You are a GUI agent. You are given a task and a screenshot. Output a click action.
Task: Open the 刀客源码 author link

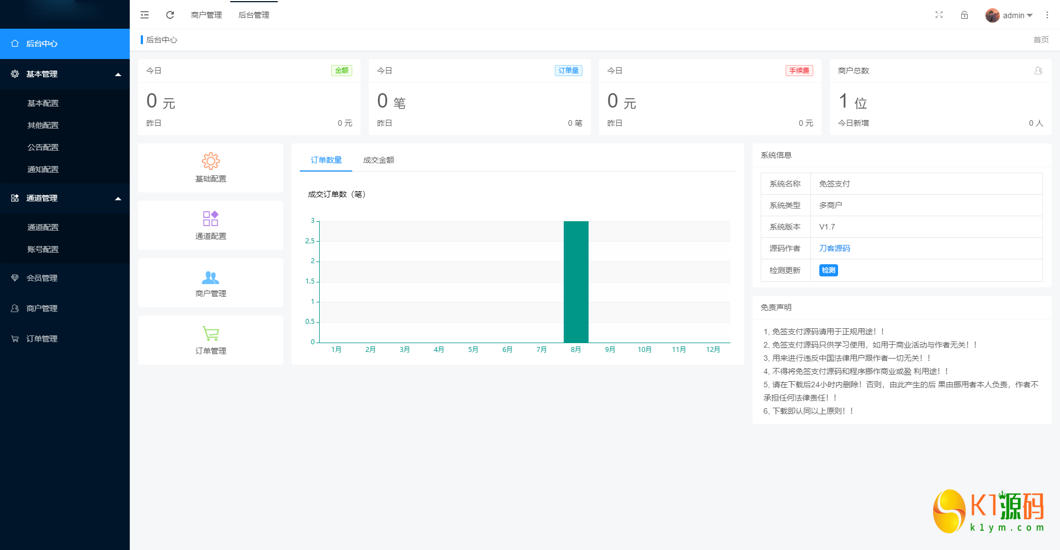pos(834,248)
